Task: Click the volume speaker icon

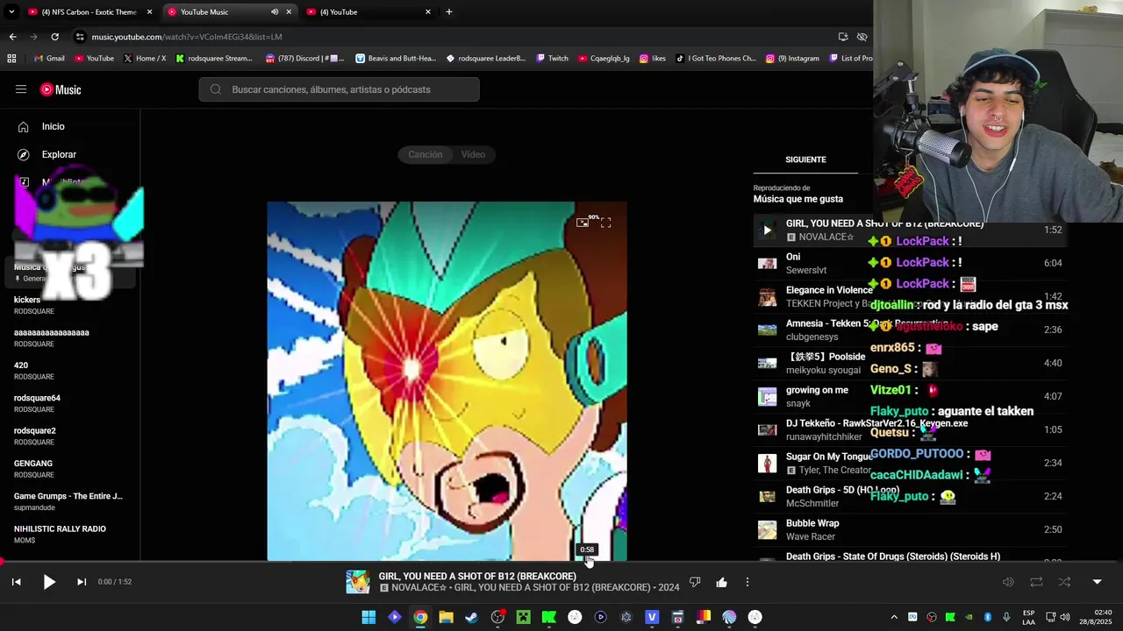Action: click(1008, 582)
